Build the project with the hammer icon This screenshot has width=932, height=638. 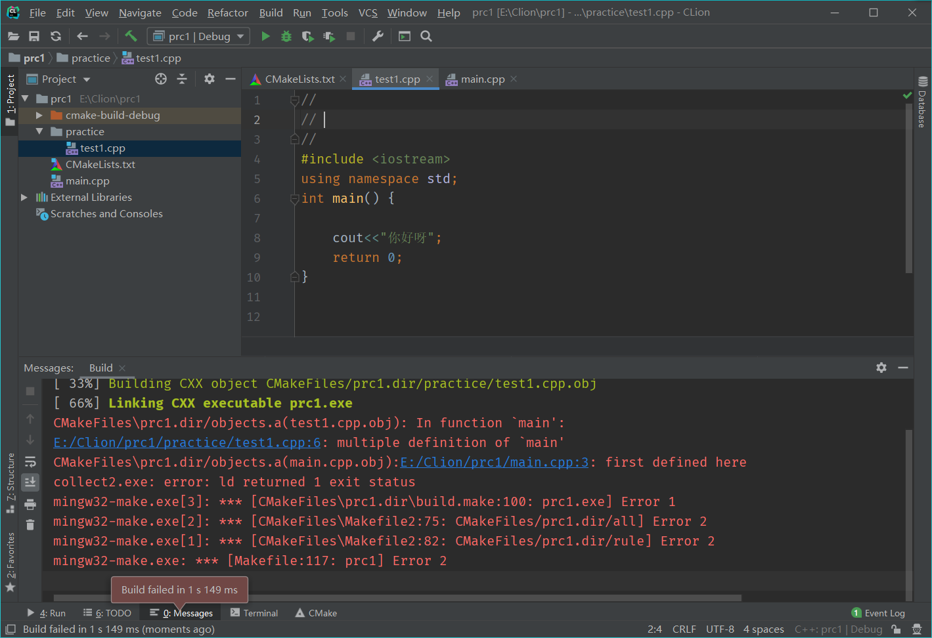tap(131, 36)
